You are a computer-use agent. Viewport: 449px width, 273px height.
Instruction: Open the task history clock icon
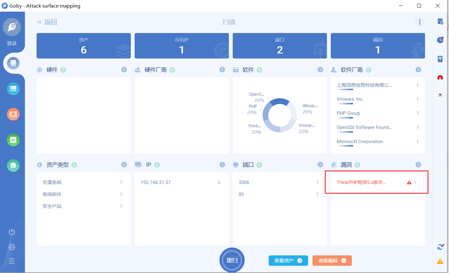click(x=440, y=40)
